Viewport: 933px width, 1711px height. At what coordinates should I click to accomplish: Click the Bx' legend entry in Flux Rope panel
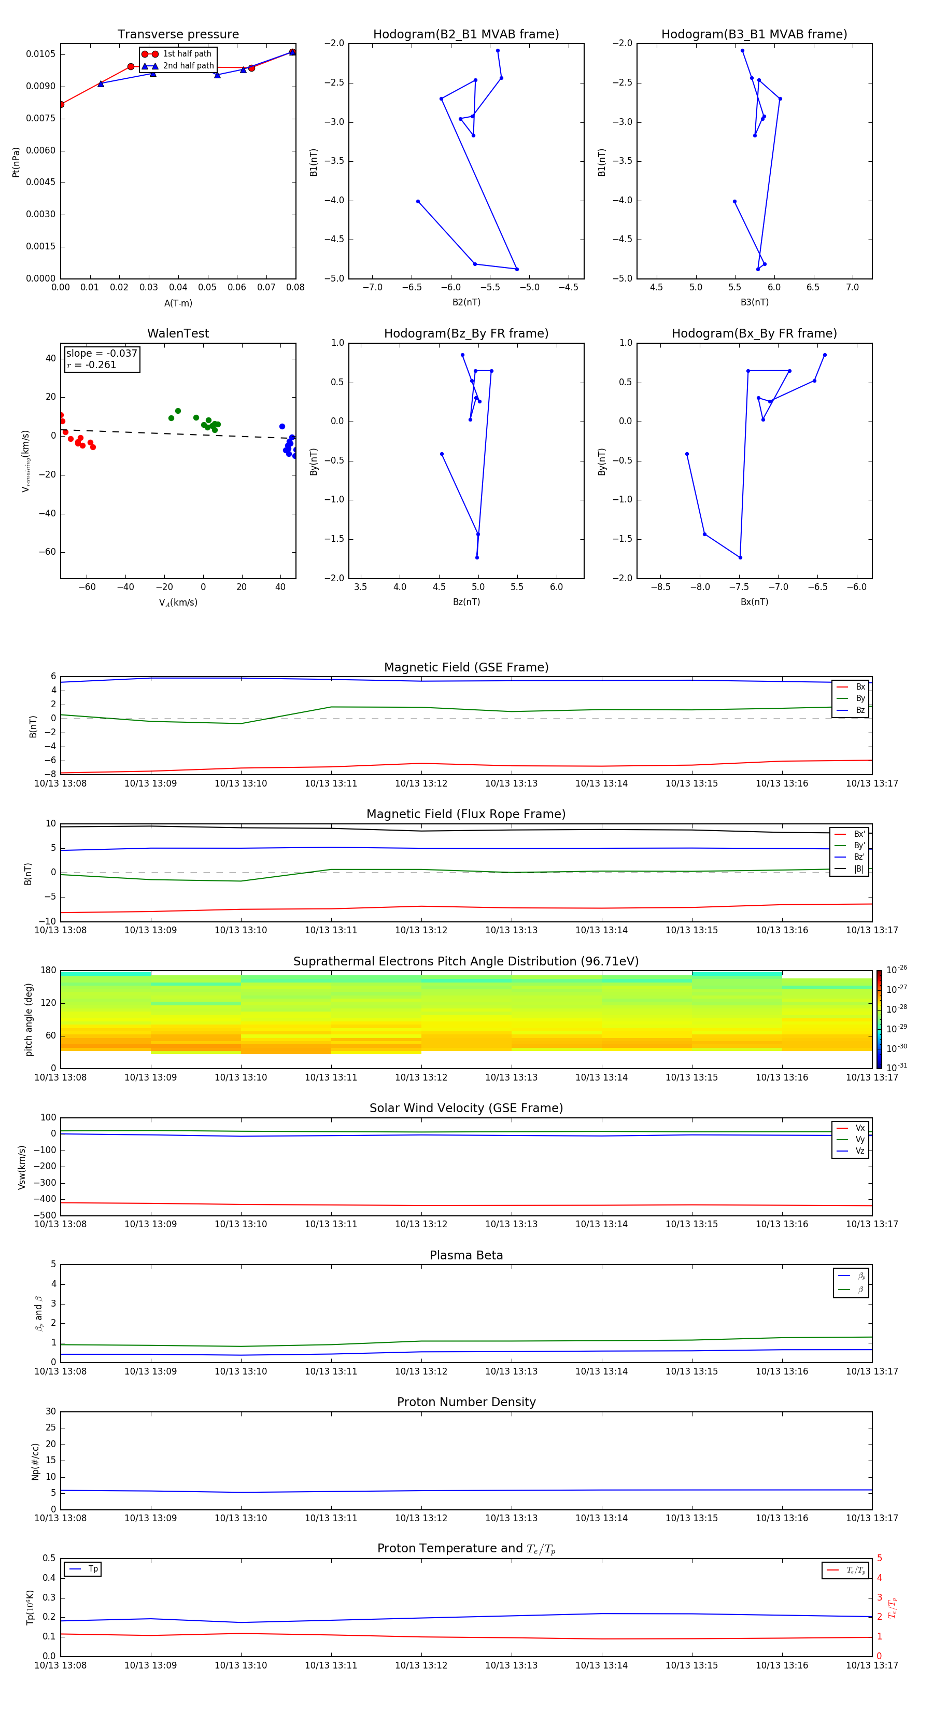tap(850, 834)
